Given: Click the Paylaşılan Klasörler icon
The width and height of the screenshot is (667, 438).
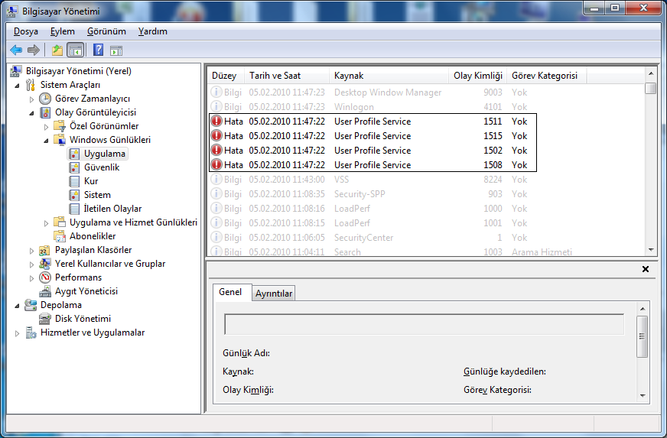Looking at the screenshot, I should tap(44, 250).
